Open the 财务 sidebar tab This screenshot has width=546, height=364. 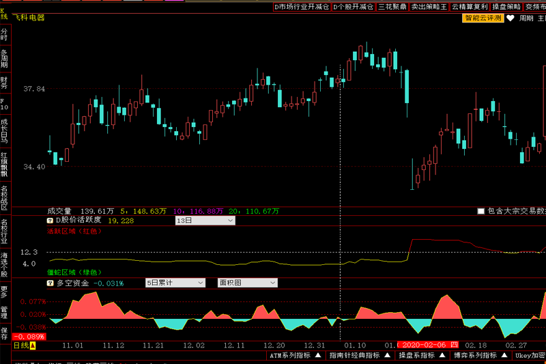[x=5, y=82]
